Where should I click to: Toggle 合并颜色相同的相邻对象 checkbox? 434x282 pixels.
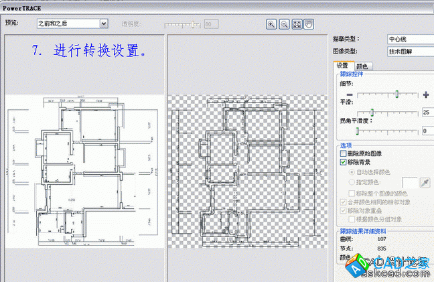click(x=343, y=202)
